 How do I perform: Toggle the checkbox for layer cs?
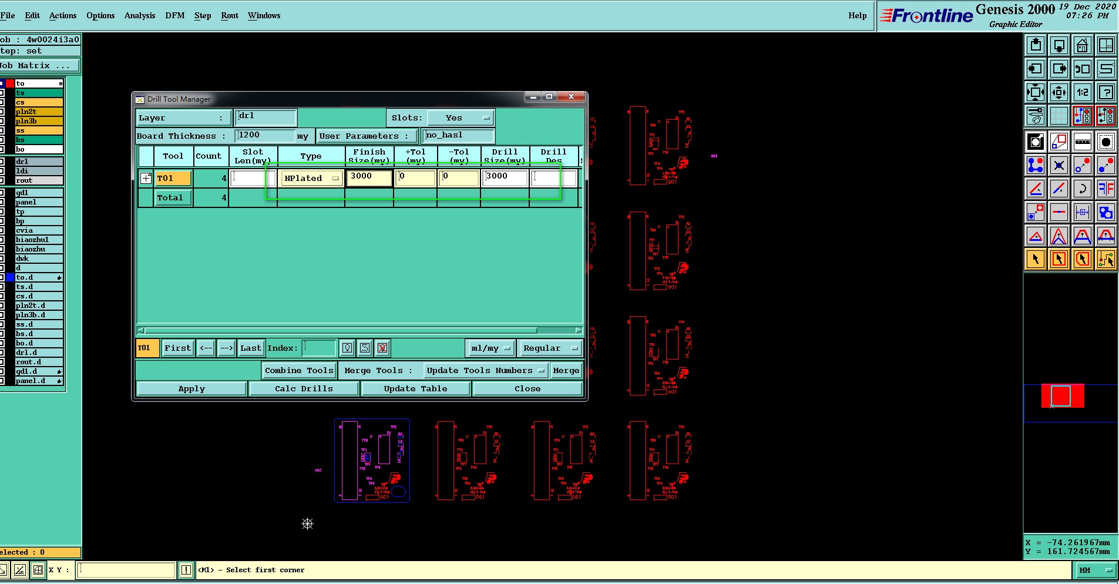pos(2,102)
